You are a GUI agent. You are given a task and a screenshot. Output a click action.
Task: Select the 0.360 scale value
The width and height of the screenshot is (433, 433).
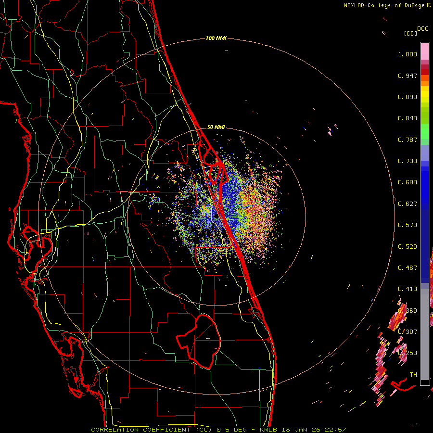[408, 311]
